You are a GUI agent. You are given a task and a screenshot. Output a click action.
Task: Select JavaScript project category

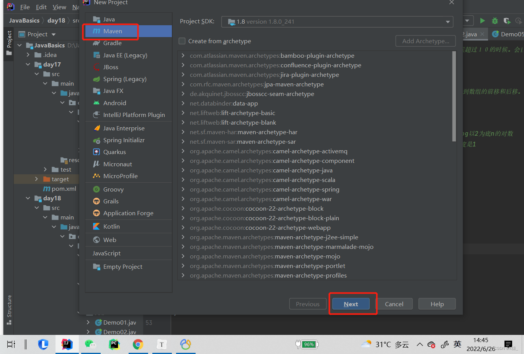coord(129,253)
